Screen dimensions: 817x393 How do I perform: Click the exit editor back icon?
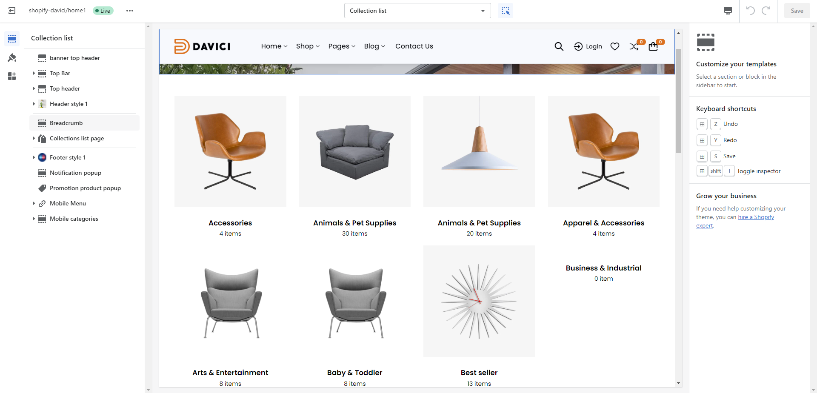(x=12, y=11)
